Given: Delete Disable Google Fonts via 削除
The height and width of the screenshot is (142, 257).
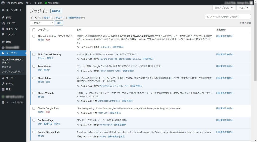Looking at the screenshot, I should [48, 112].
